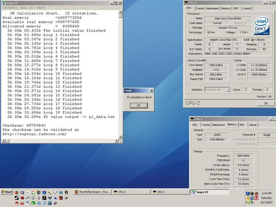Activate the Super PI taskbar button
Viewport: 276px width, 207px height.
[210, 192]
